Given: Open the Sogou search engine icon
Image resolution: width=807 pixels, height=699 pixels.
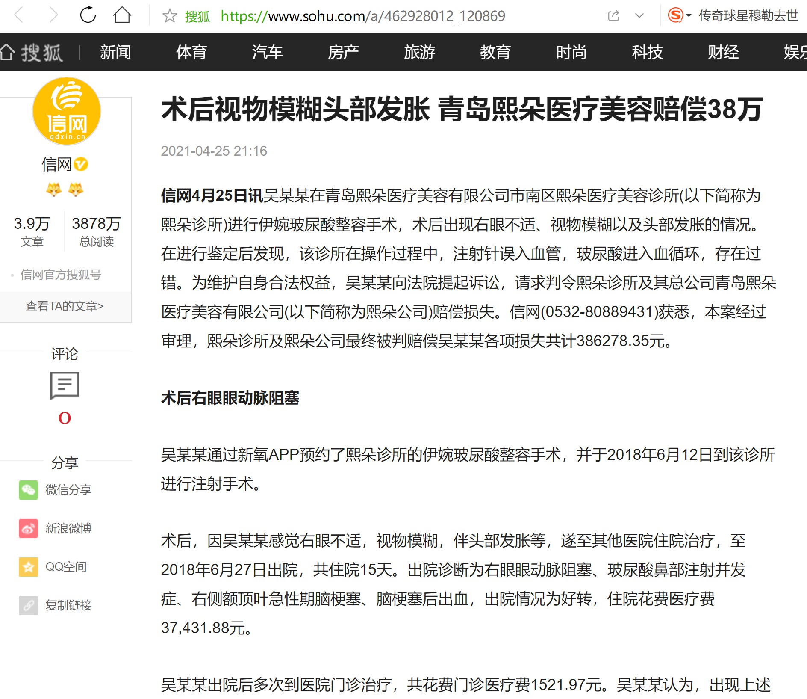Looking at the screenshot, I should (x=675, y=16).
